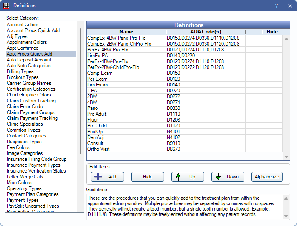Click the Hide cell for Pano row

pyautogui.click(x=272, y=108)
